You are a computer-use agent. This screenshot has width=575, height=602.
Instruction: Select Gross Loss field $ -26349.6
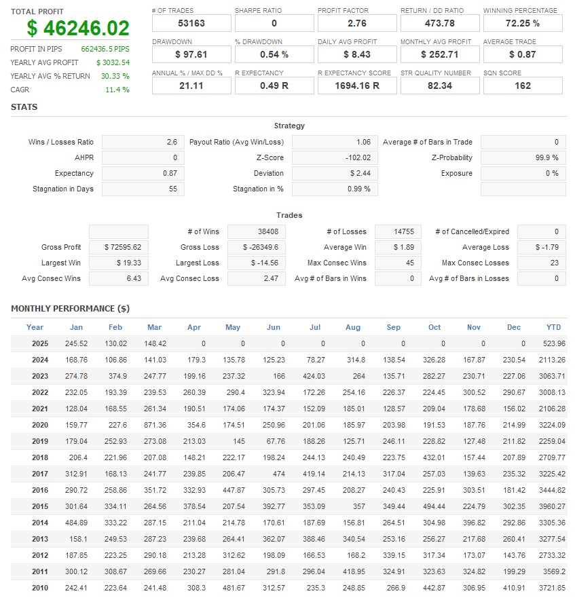[256, 247]
